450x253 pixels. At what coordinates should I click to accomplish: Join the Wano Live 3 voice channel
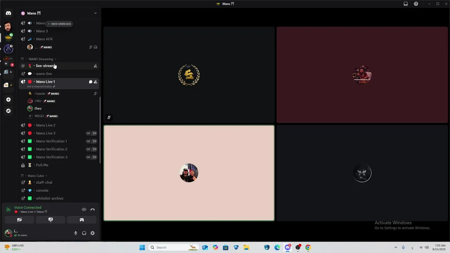tap(59, 133)
